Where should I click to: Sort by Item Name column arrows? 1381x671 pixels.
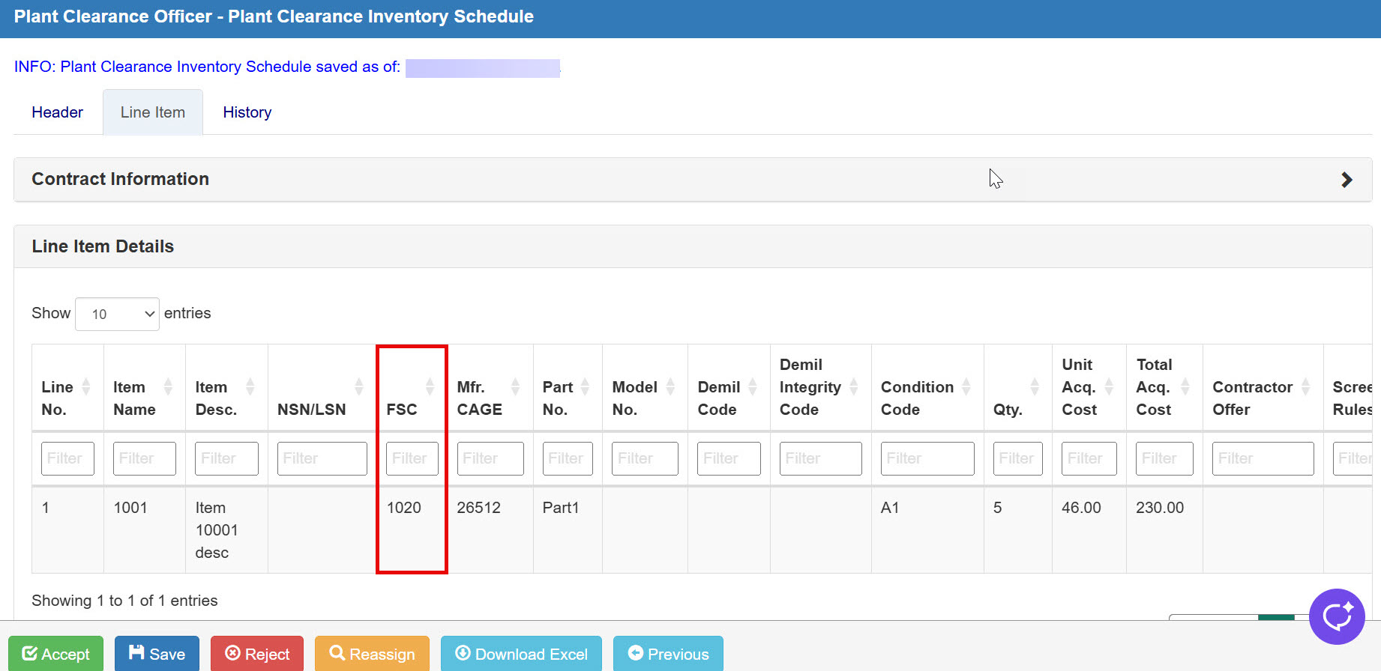[168, 386]
